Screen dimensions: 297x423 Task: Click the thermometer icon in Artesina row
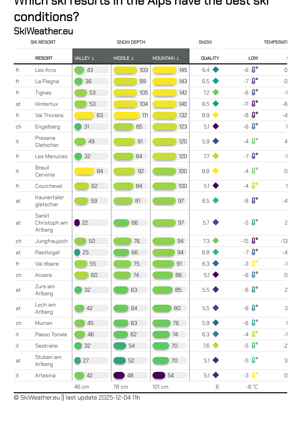click(254, 375)
